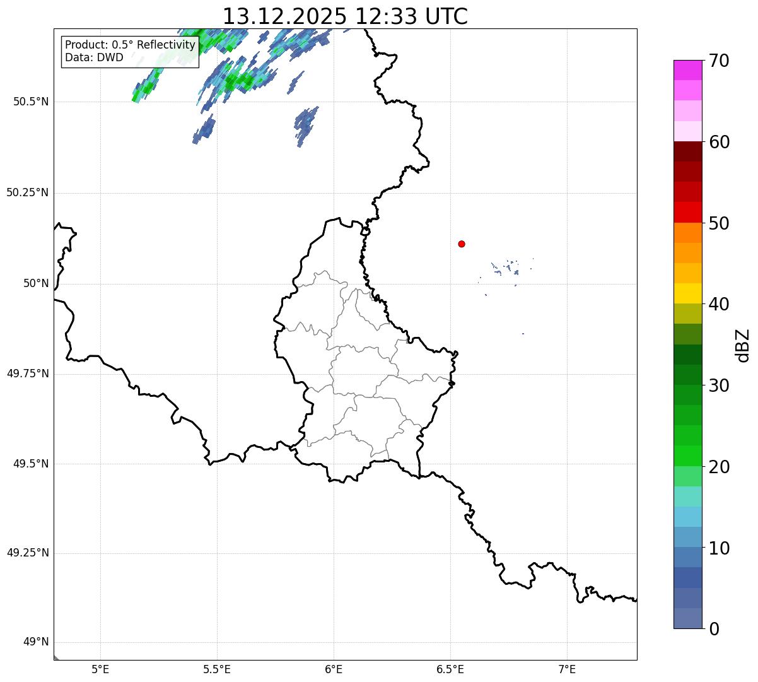Click the colorbar '30' tick label

click(719, 385)
